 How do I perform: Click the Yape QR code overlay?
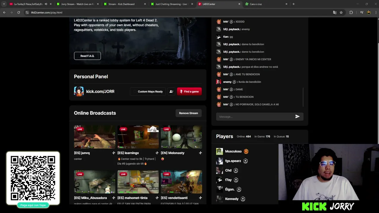(33, 179)
